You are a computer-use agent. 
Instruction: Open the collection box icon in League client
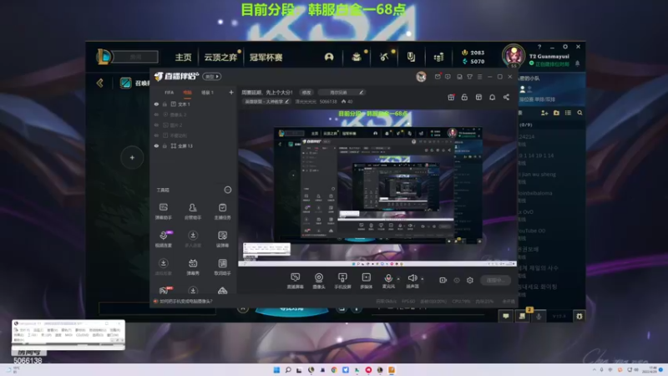(357, 57)
